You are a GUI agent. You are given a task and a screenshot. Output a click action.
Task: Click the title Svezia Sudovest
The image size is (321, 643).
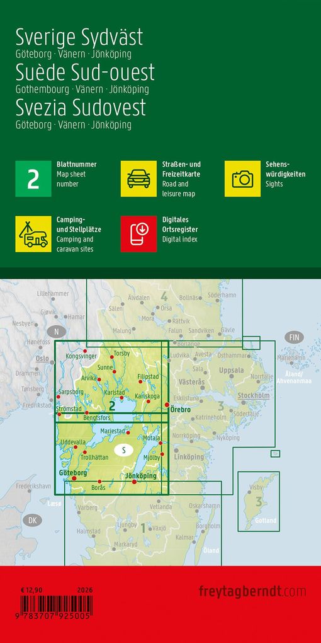[81, 107]
